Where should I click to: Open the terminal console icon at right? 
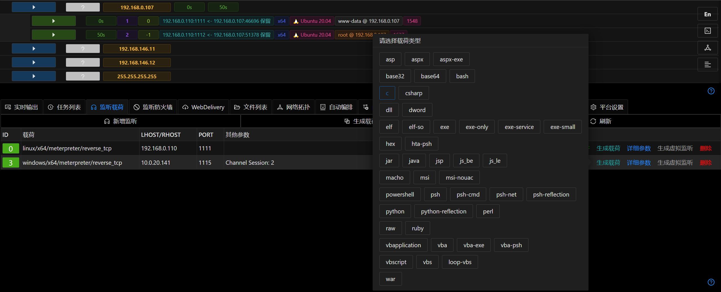tap(707, 31)
